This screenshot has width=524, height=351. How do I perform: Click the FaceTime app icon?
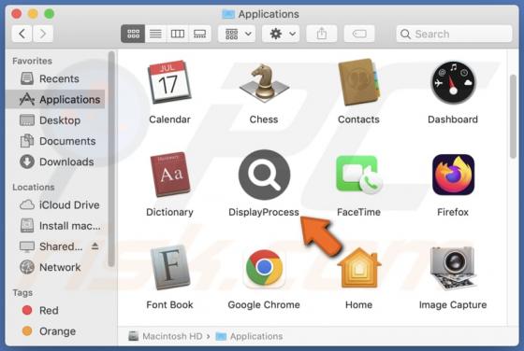click(x=359, y=175)
